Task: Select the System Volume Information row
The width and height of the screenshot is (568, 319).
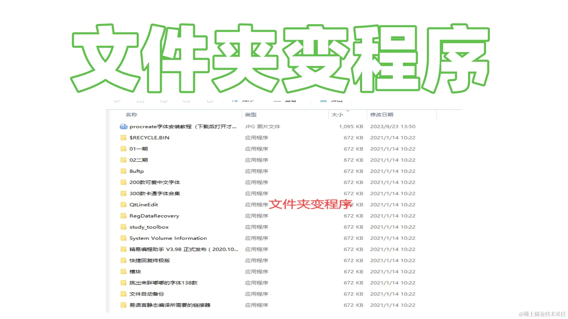Action: tap(168, 238)
